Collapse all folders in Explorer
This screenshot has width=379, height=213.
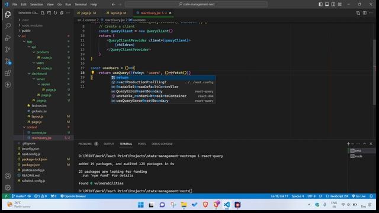pos(62,13)
